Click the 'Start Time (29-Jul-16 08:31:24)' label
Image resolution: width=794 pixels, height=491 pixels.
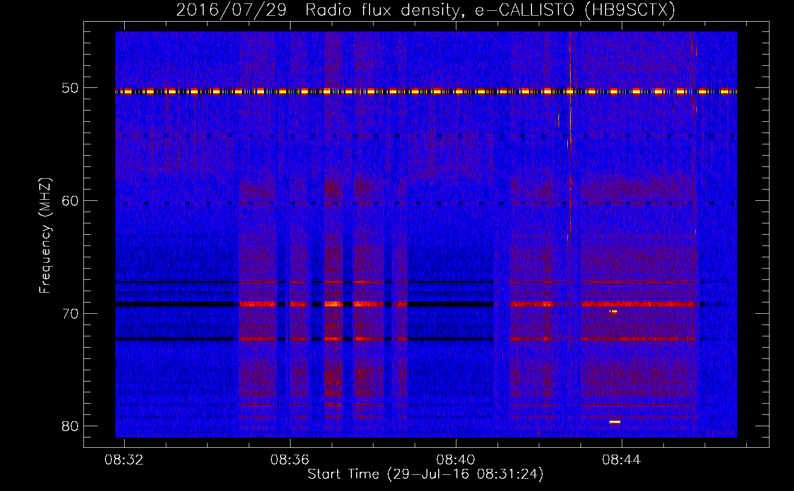pos(425,474)
